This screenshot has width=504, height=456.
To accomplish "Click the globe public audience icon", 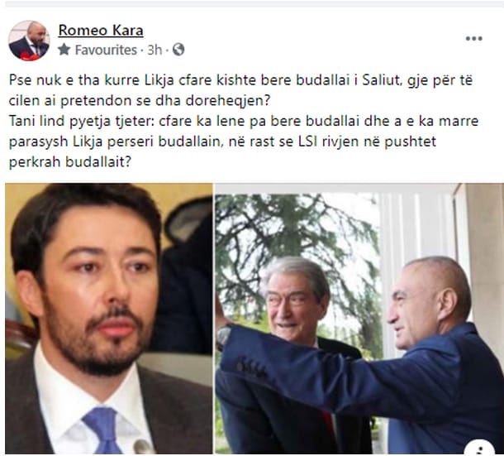I will (178, 50).
